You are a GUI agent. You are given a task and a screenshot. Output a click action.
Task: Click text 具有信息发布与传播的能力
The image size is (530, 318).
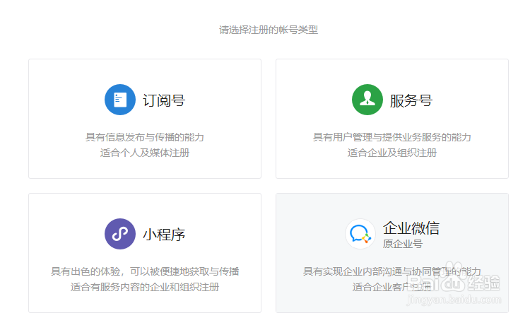(145, 137)
